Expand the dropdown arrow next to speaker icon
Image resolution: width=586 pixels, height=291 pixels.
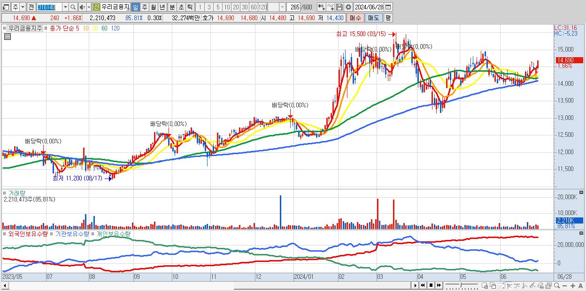pyautogui.click(x=89, y=7)
